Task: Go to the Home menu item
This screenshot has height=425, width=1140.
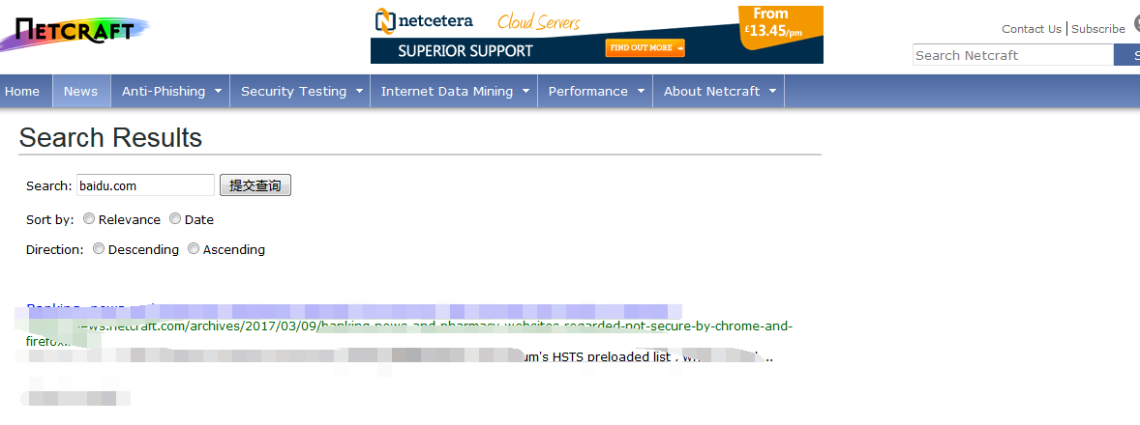Action: (x=22, y=91)
